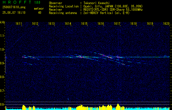This screenshot has width=172, height=110.
Task: Click the 0.8 kHz frequency axis label
Action: click(2, 77)
